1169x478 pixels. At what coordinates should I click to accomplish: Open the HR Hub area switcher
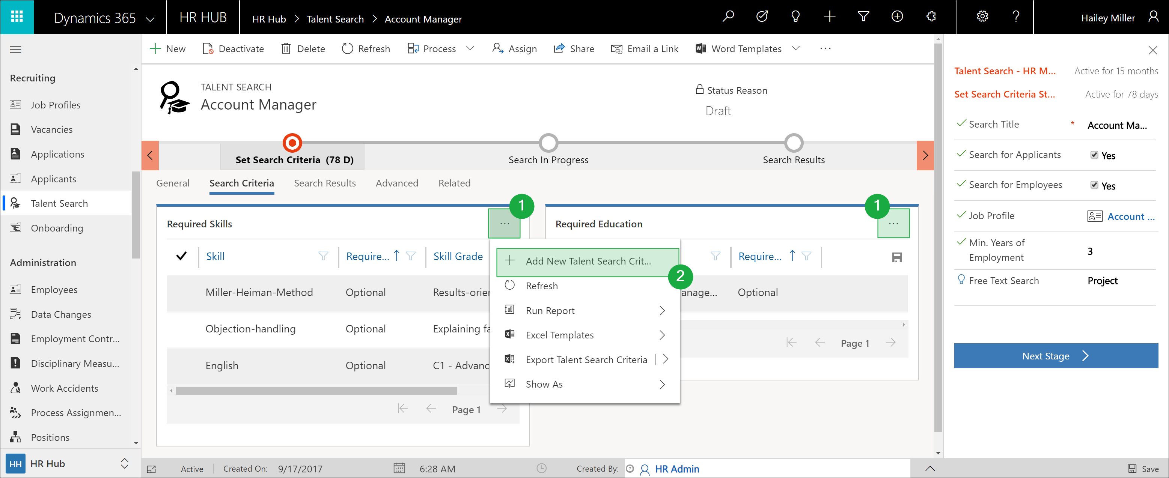(x=124, y=463)
